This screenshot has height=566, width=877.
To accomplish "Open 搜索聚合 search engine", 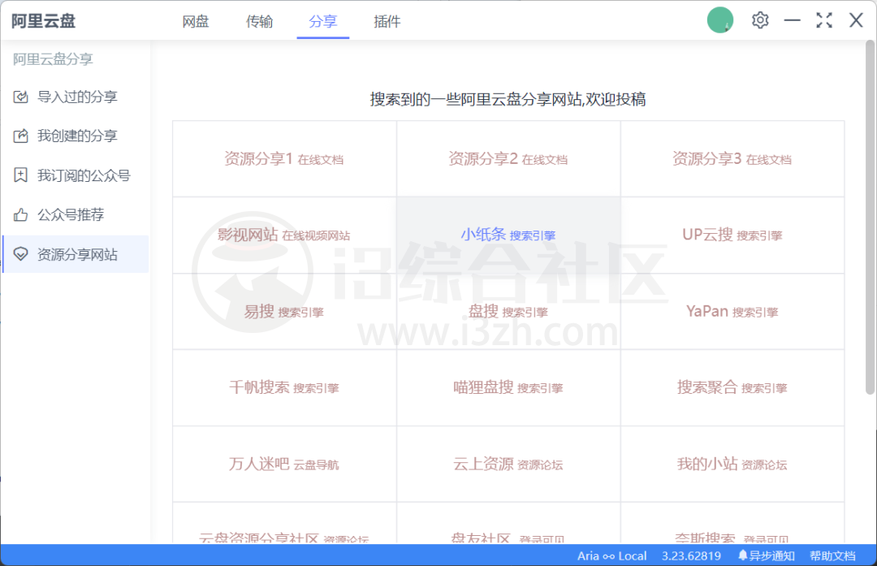I will (x=732, y=387).
